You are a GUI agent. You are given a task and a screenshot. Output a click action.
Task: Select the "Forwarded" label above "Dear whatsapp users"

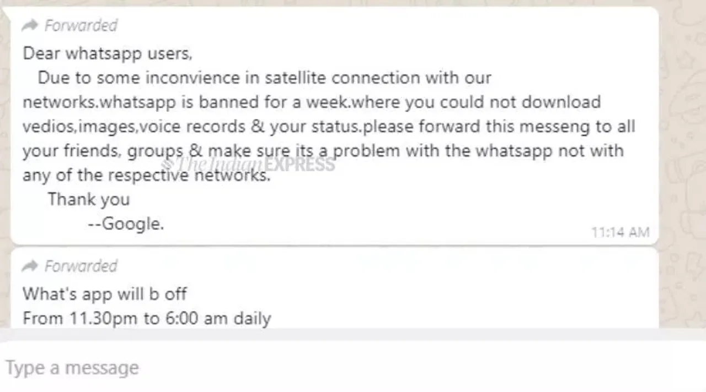[x=81, y=25]
